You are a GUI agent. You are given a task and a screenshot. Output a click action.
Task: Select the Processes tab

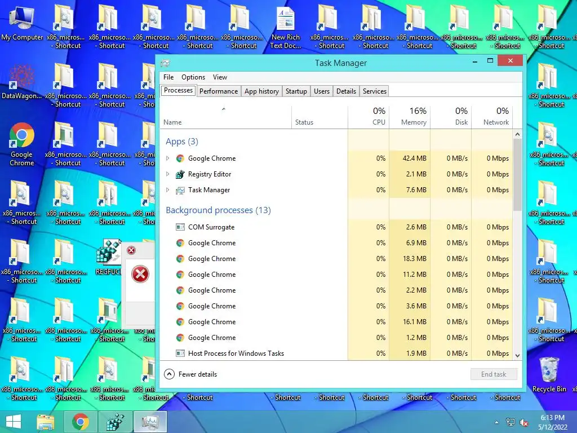178,90
